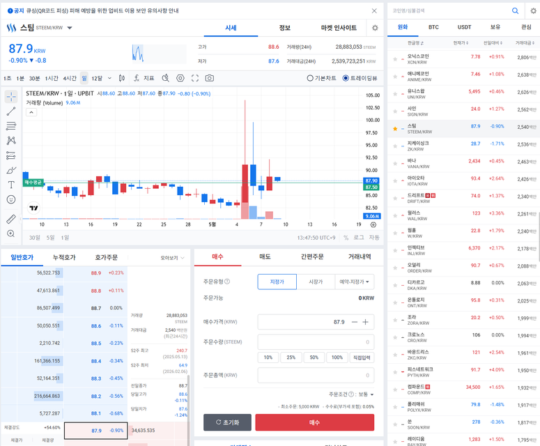Toggle 자동 auto scale on chart
This screenshot has height=446, width=540.
(x=374, y=238)
